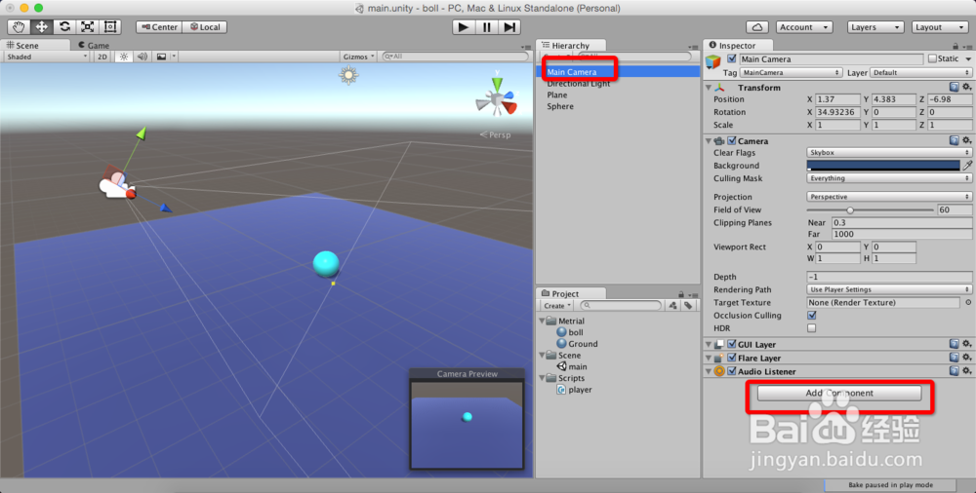Open Clear Flags Skybox dropdown
Viewport: 976px width, 493px height.
pos(889,152)
